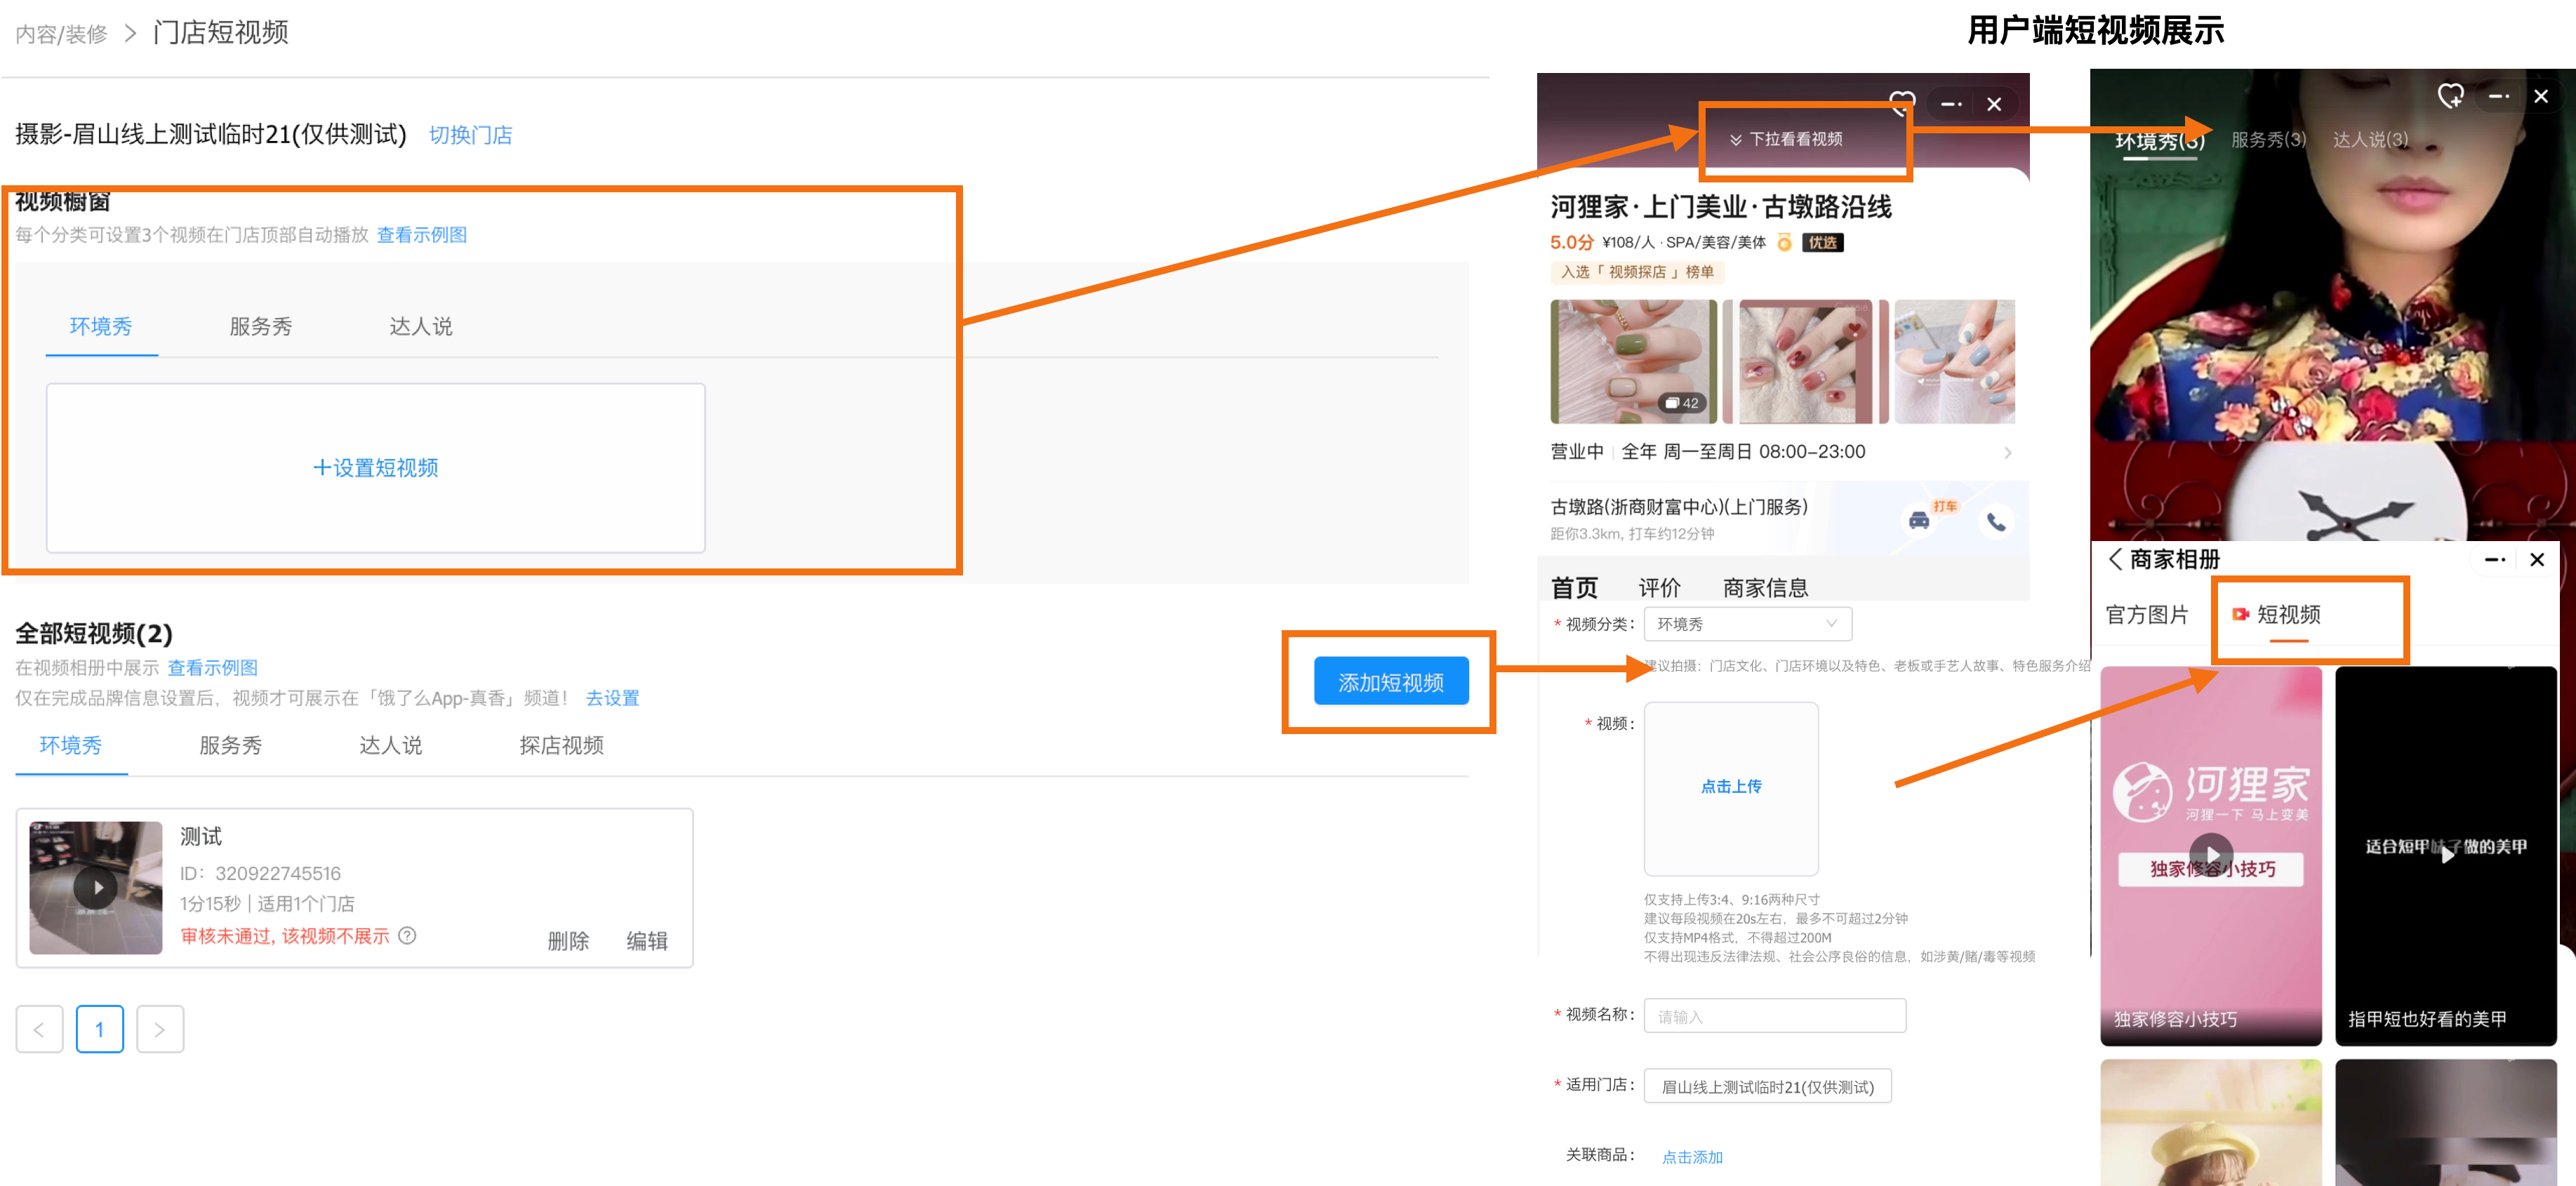The image size is (2576, 1186).
Task: Open the 视频分类 dropdown
Action: (x=1748, y=624)
